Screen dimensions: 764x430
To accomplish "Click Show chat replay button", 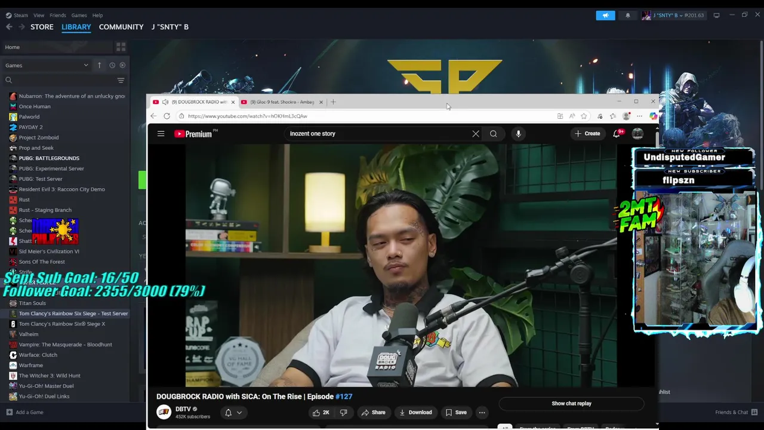I will pos(571,404).
